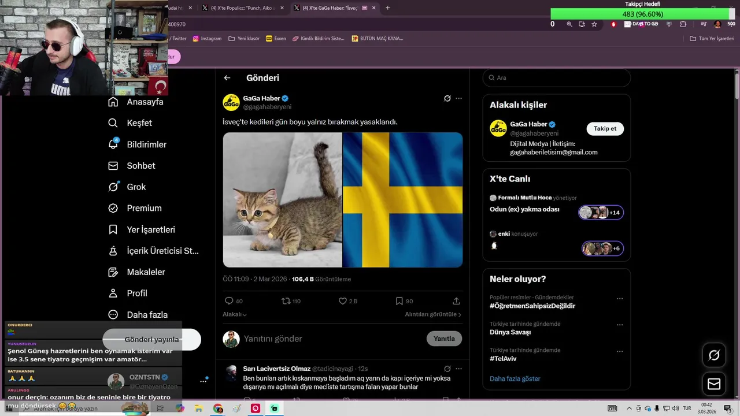Open İçerik Üreticisi Stüdyosu
The height and width of the screenshot is (416, 740).
point(153,251)
